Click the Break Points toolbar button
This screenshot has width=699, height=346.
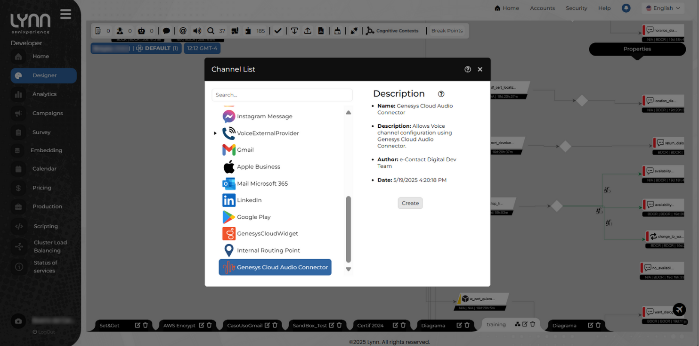coord(447,31)
